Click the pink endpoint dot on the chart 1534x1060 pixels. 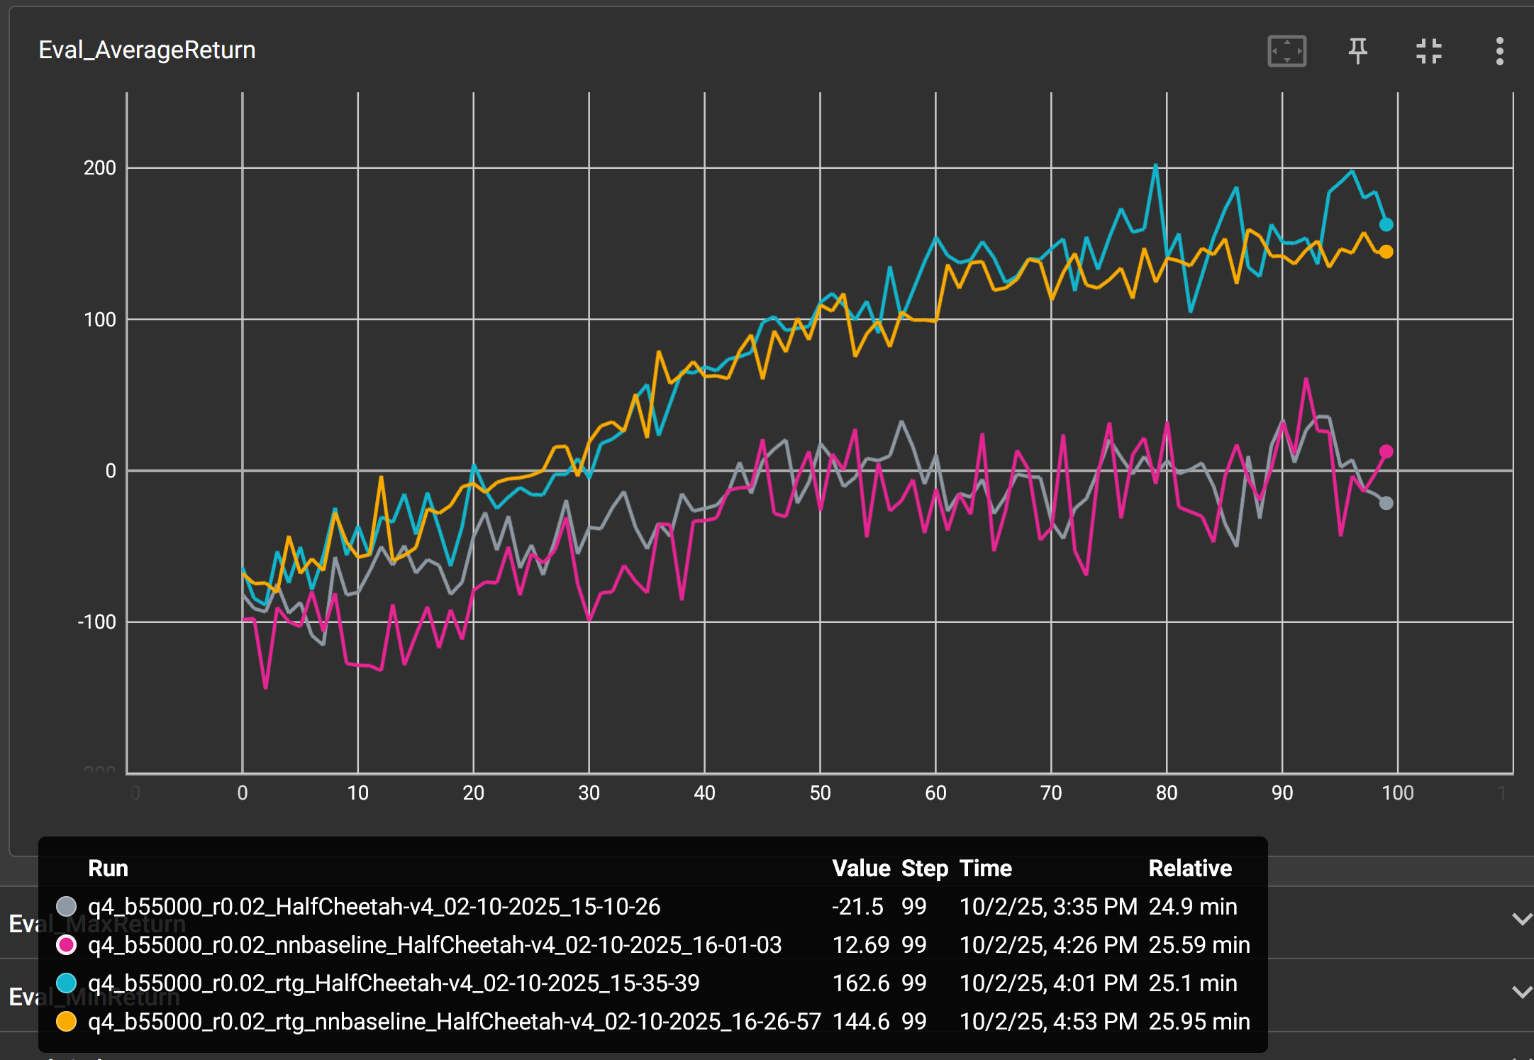[x=1386, y=451]
